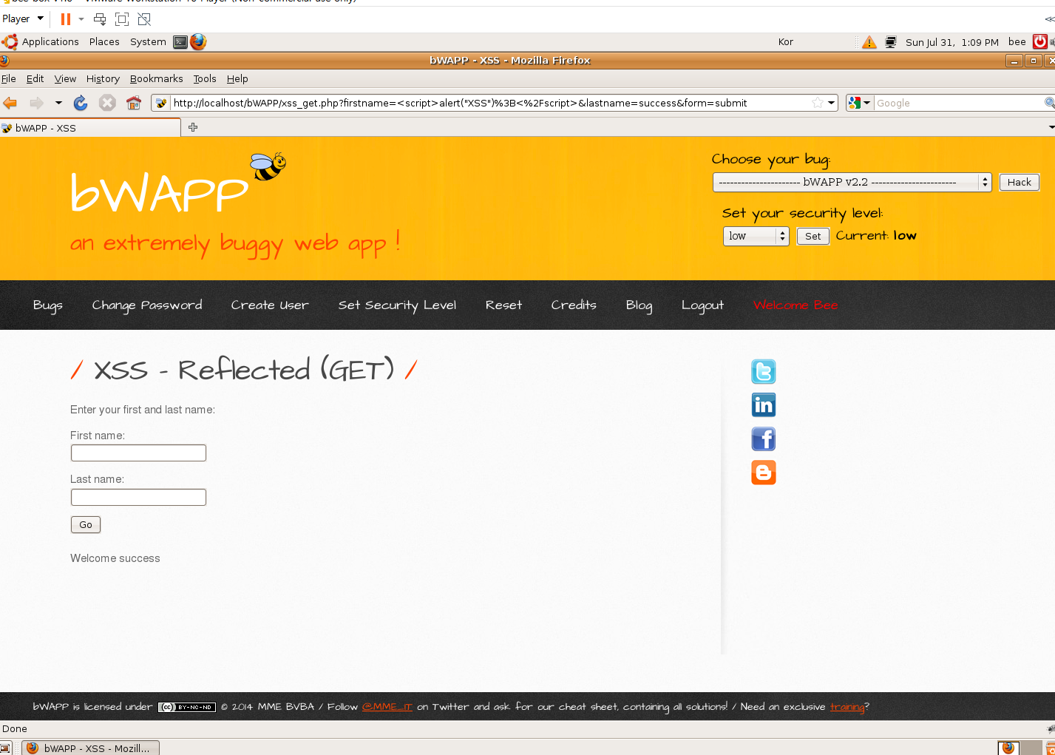Click the bWAPP site favicon in address bar

tap(161, 103)
